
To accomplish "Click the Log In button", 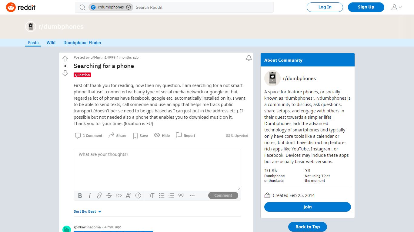I will tap(325, 7).
